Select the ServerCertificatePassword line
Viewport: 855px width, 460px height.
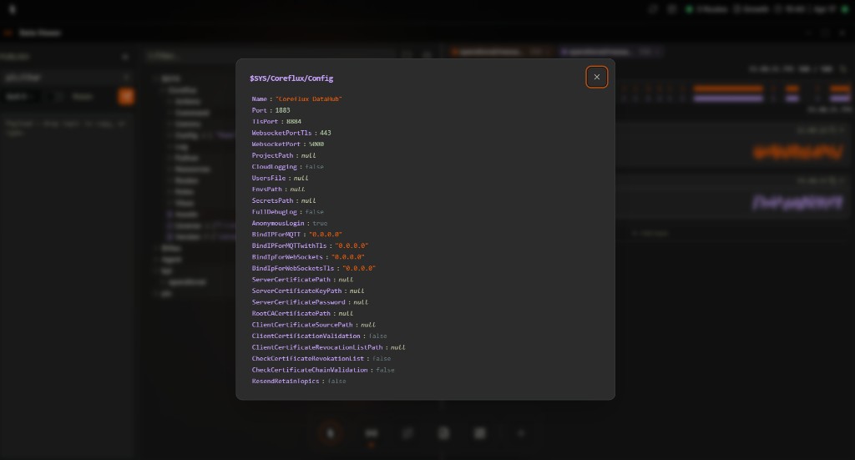coord(310,302)
